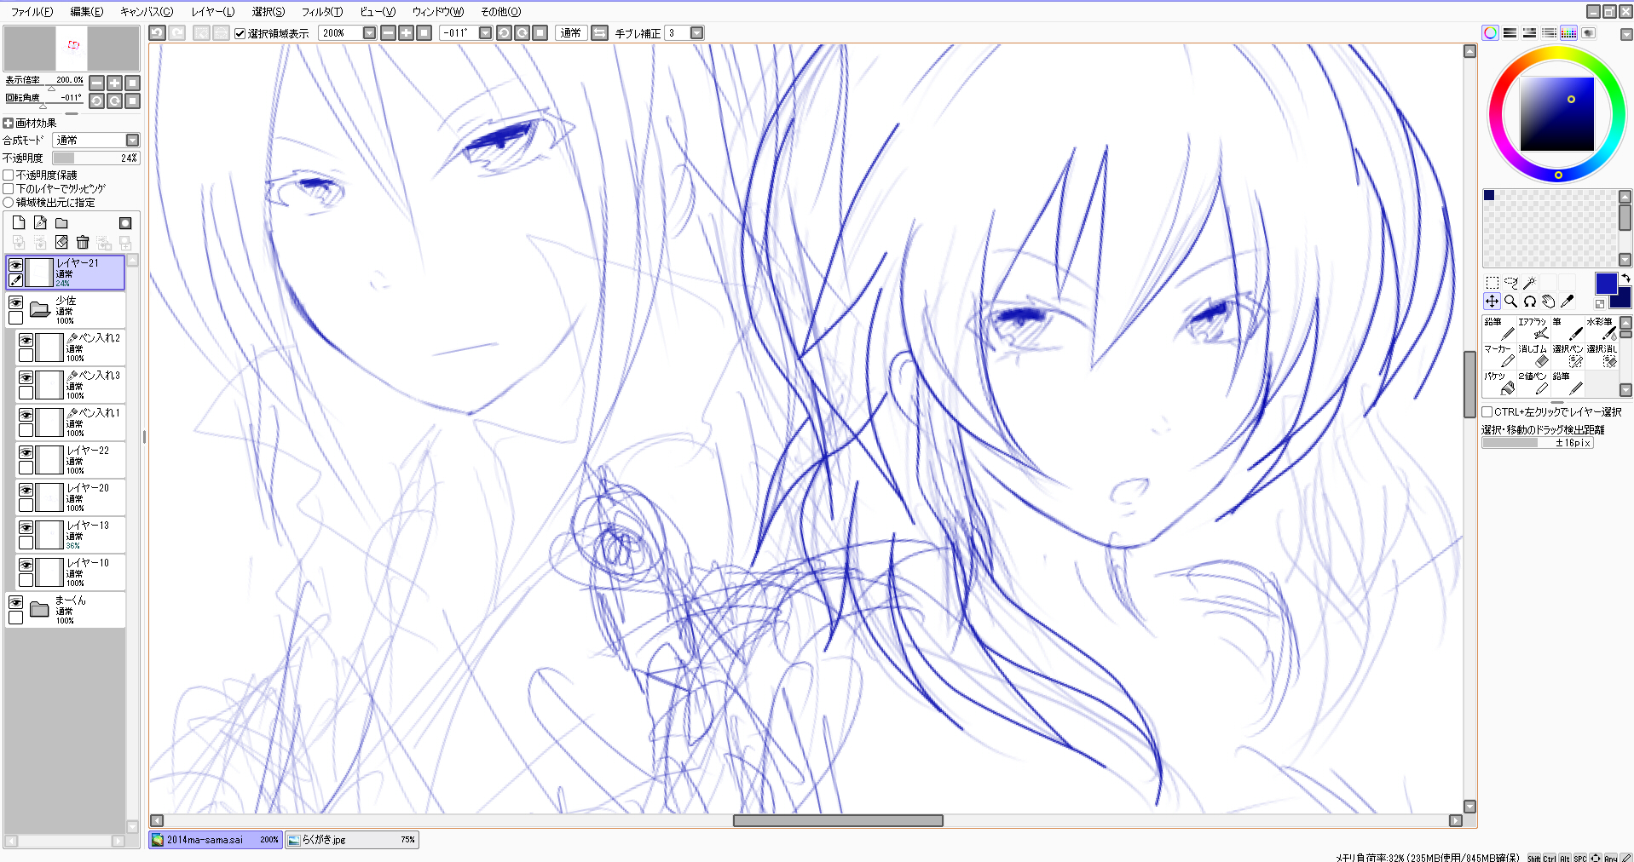Viewport: 1634px width, 862px height.
Task: Collapse the 少佐 layer folder
Action: coord(39,308)
